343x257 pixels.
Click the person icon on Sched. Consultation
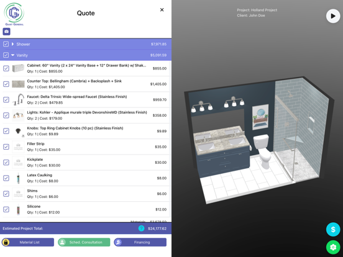(62, 242)
